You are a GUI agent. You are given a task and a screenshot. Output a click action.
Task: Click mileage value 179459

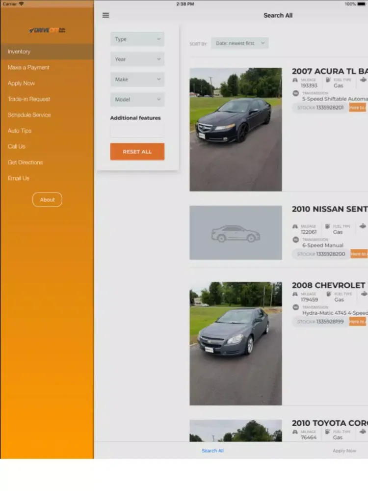(309, 300)
